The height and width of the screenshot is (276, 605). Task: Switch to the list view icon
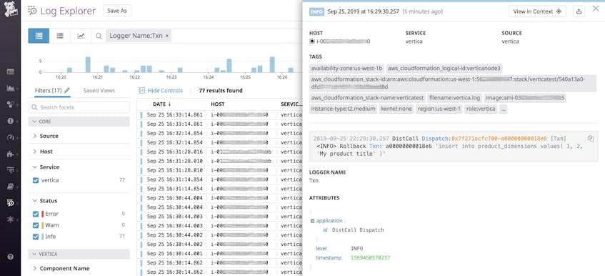coord(39,36)
